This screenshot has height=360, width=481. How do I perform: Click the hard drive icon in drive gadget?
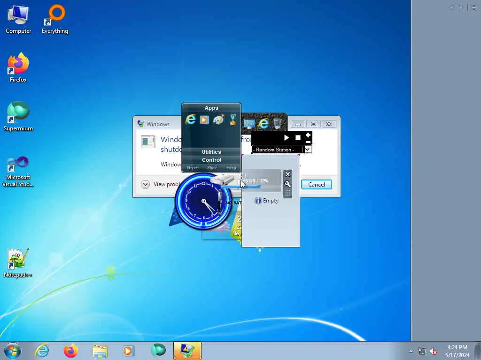(222, 180)
